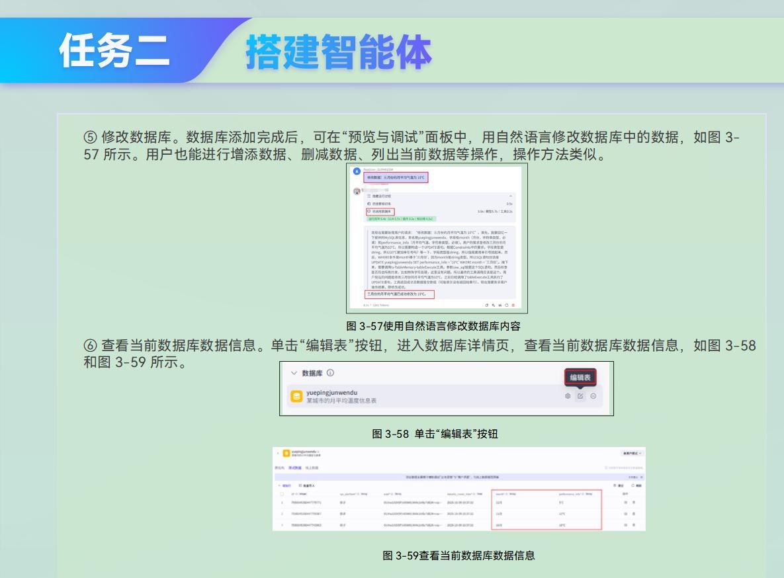Click the 任务二 title badge

point(114,50)
